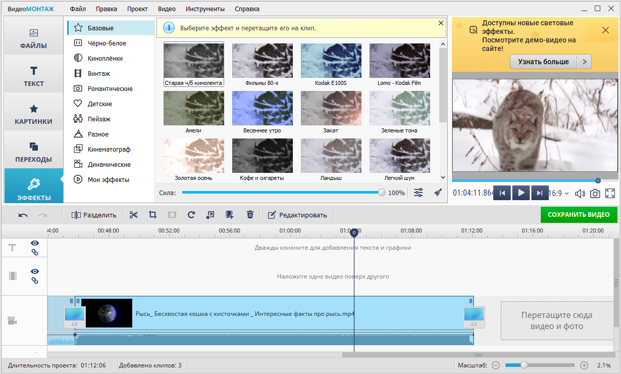Click the rotate clip icon

pos(191,215)
